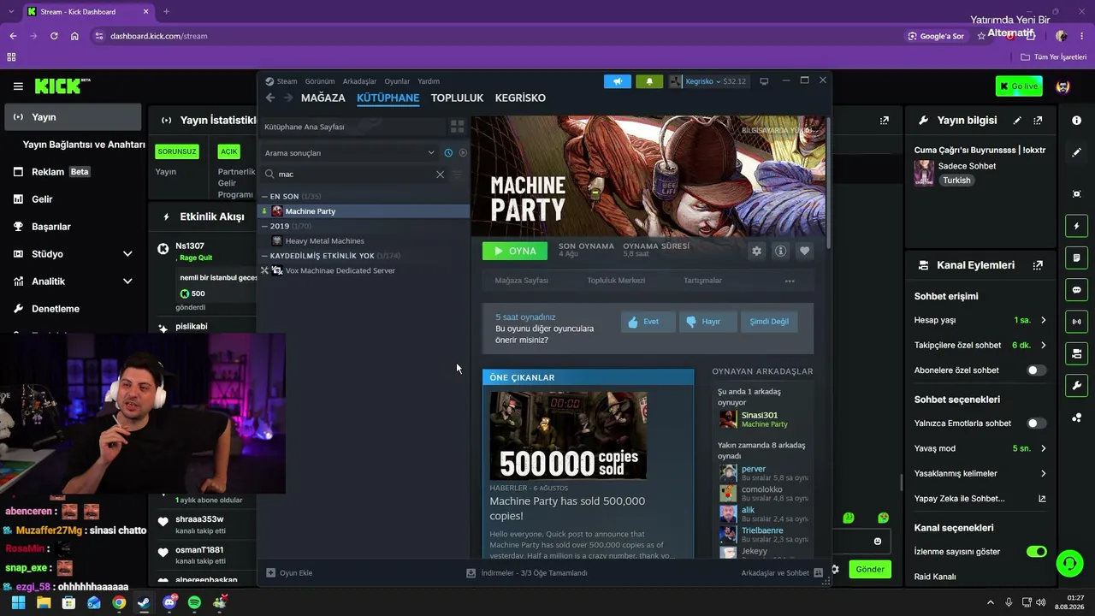Disable İzlenme sayısını göster switch
The height and width of the screenshot is (616, 1095).
coord(1036,552)
